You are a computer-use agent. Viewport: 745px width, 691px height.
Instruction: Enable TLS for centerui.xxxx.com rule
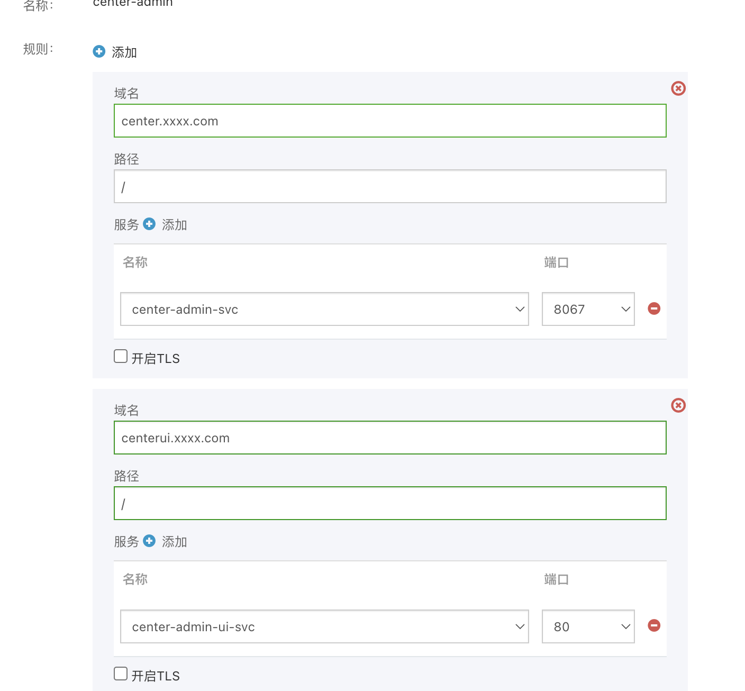pyautogui.click(x=121, y=674)
